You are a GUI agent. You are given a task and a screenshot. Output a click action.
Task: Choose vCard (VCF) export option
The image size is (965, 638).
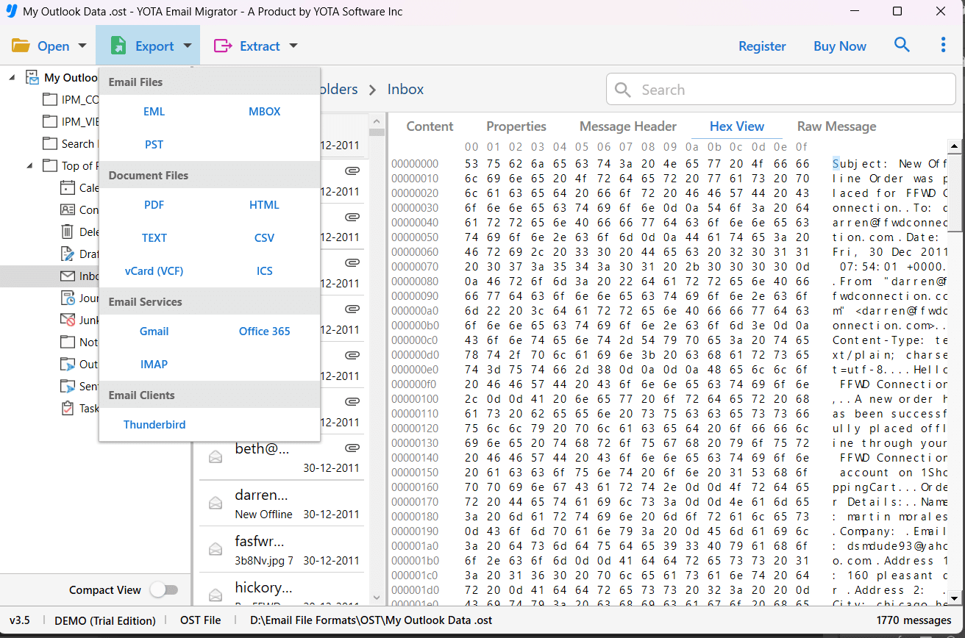coord(154,271)
